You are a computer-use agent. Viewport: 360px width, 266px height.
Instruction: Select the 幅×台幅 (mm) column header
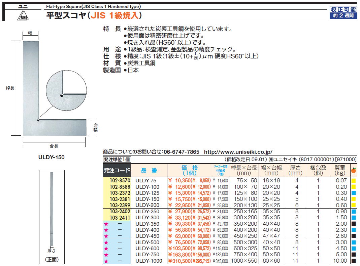pyautogui.click(x=271, y=170)
